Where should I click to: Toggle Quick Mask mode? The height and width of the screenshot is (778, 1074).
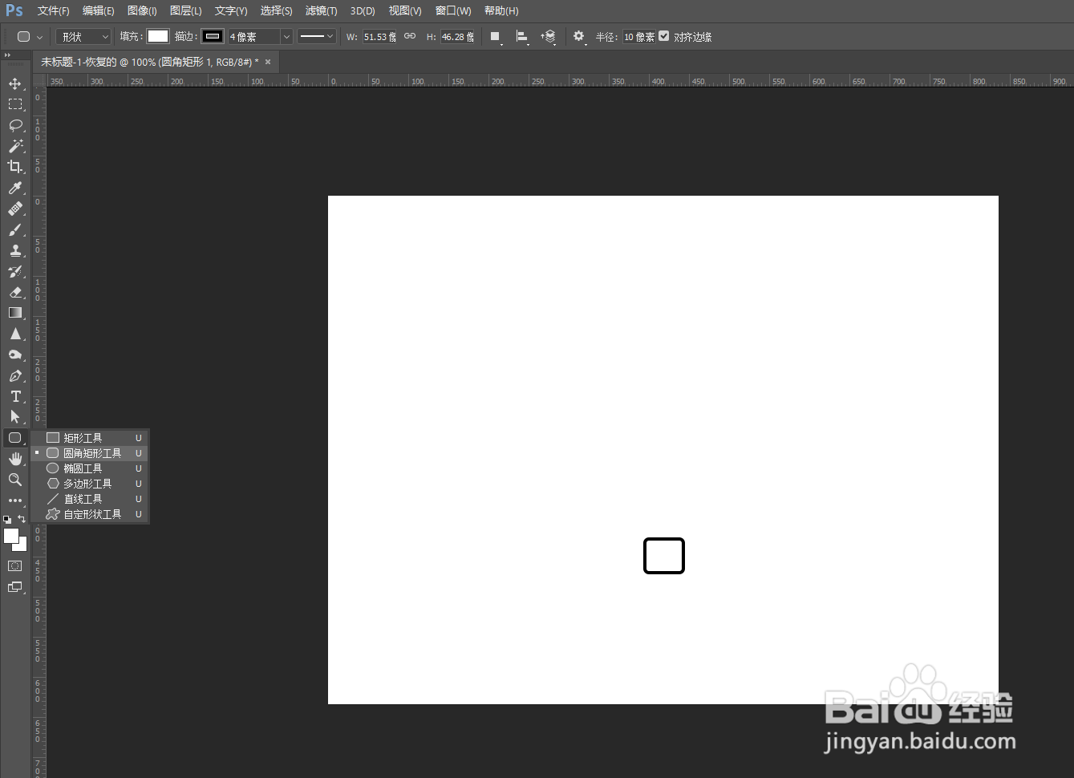click(15, 566)
